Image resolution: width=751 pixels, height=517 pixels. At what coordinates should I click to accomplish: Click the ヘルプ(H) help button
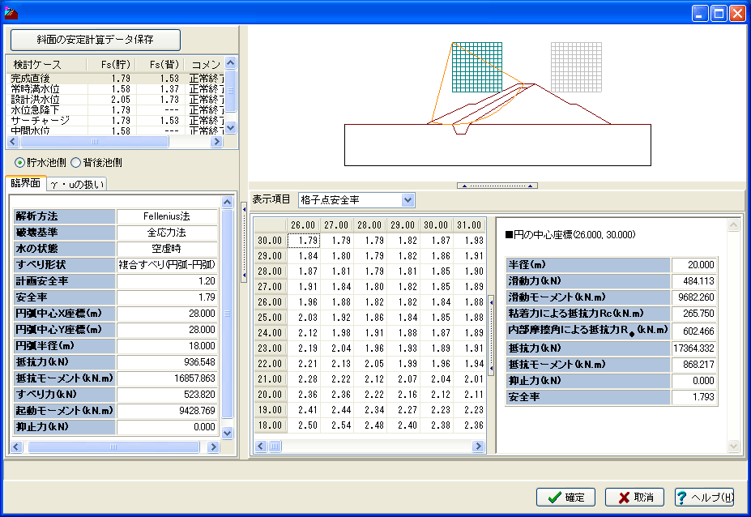tap(704, 498)
